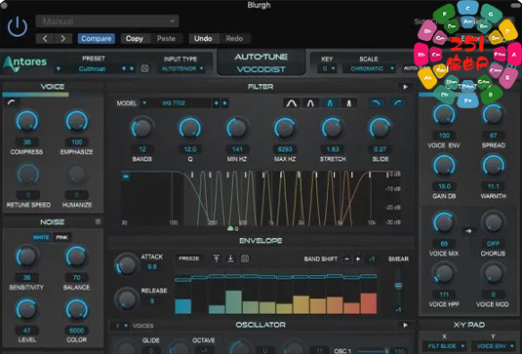Image resolution: width=522 pixels, height=354 pixels.
Task: Randomize envelope bands with the dice icon
Action: click(245, 258)
